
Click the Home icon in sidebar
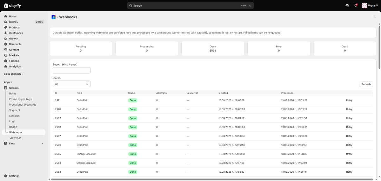(x=6, y=16)
